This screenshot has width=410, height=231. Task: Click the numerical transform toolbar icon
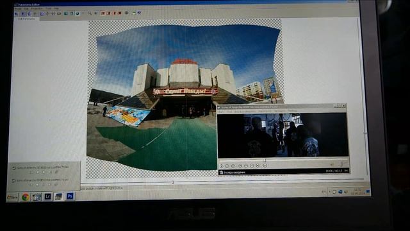(x=59, y=13)
